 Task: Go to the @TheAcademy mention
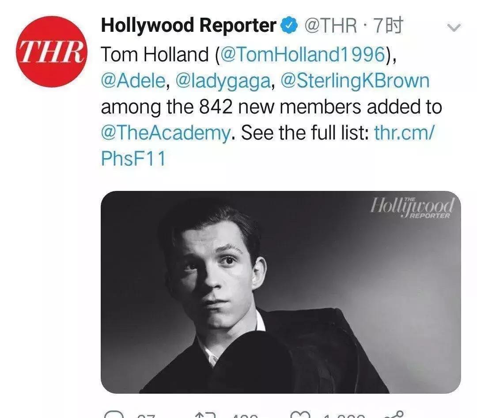click(166, 133)
